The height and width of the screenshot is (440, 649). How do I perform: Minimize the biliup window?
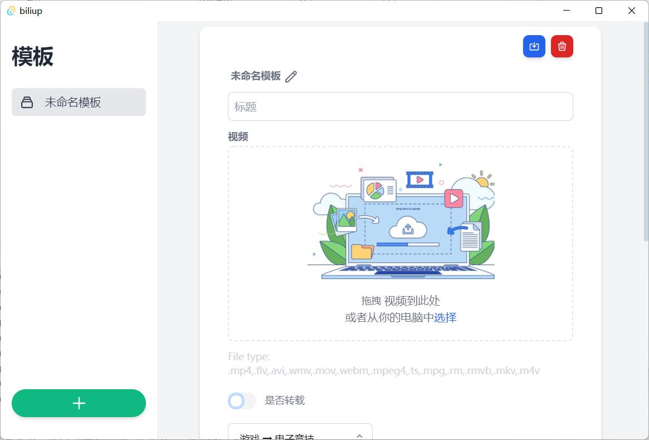[567, 11]
